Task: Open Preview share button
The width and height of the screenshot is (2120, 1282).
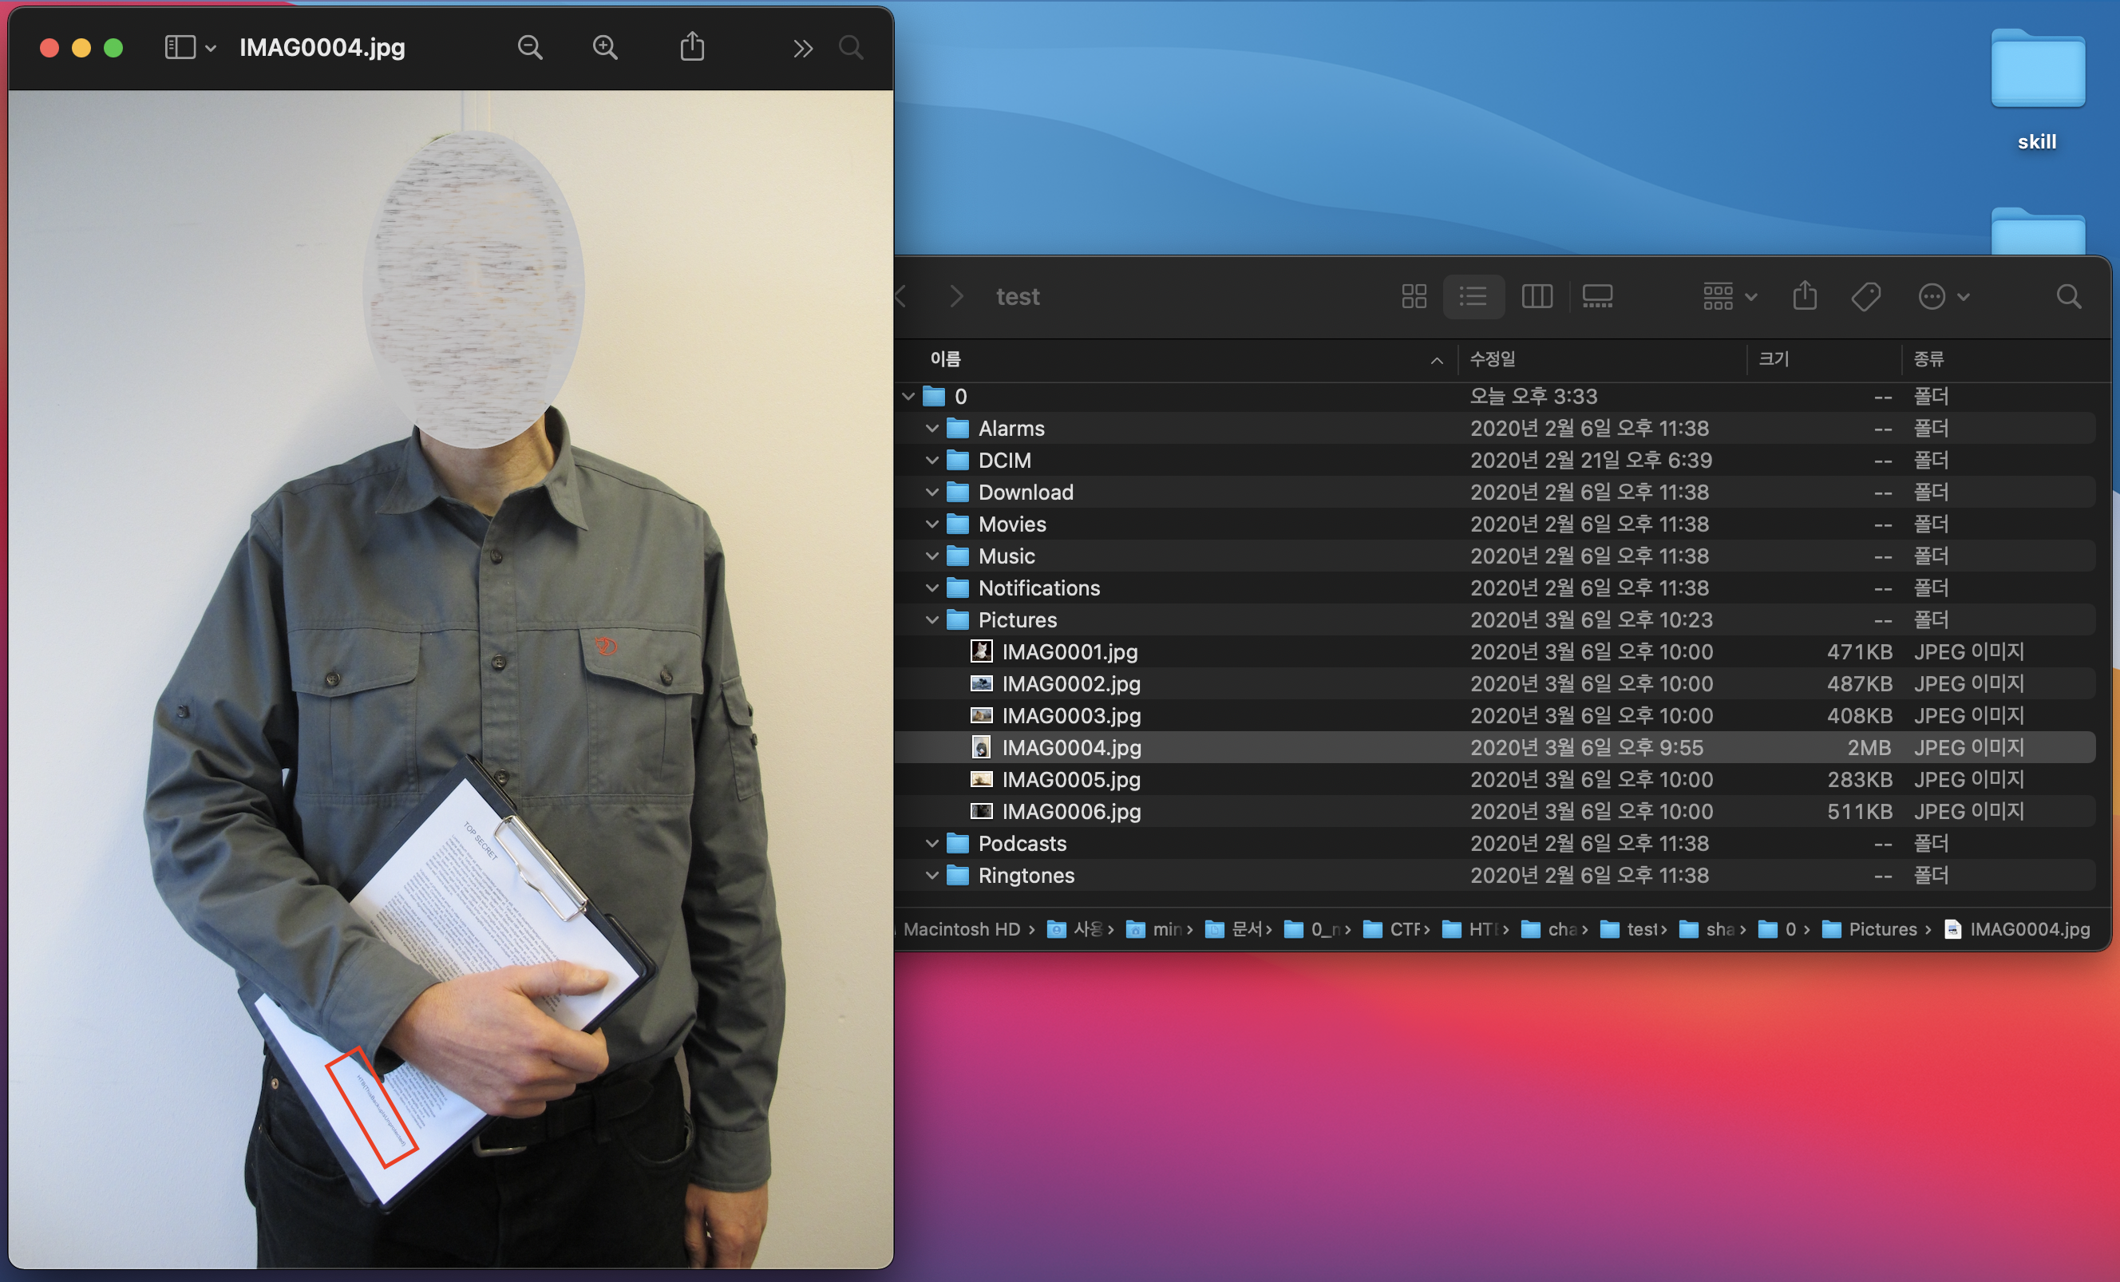Action: click(692, 46)
